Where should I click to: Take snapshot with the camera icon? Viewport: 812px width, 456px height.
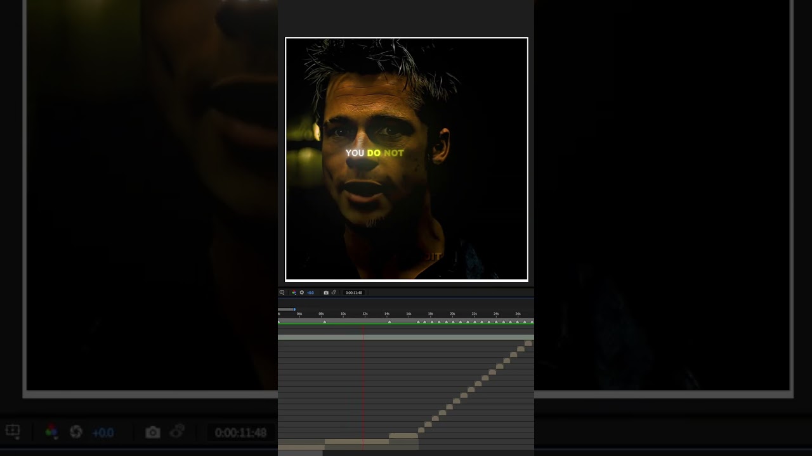tap(326, 293)
